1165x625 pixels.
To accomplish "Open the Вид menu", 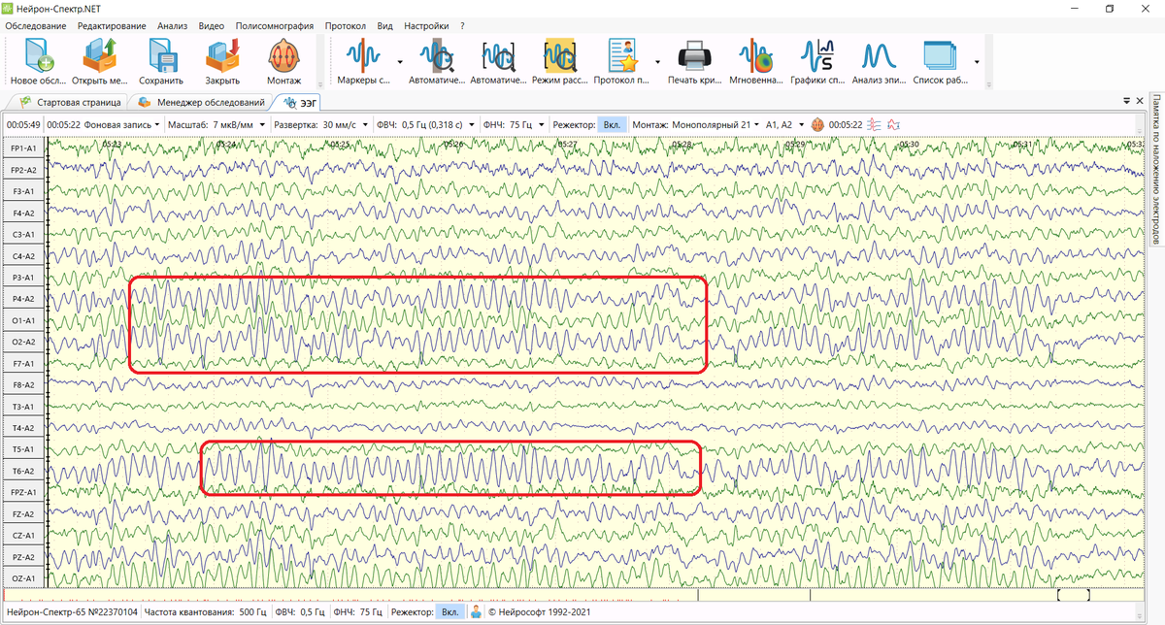I will [384, 25].
